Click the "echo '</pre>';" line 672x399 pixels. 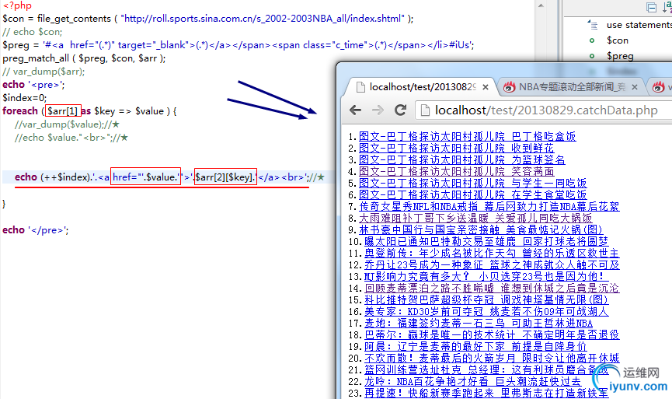coord(36,230)
